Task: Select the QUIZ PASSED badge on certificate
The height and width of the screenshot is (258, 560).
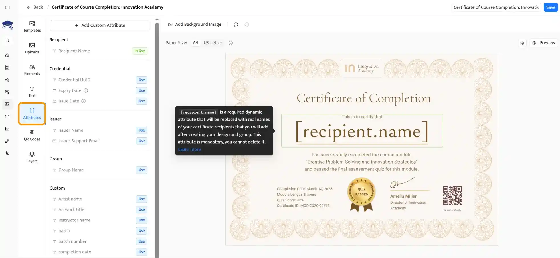Action: 361,195
